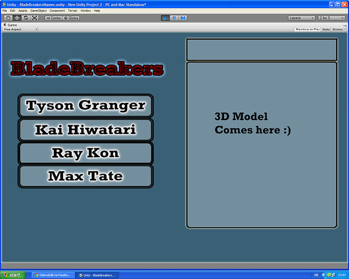Expand hidden system tray icons arrow
This screenshot has width=349, height=279.
(323, 275)
